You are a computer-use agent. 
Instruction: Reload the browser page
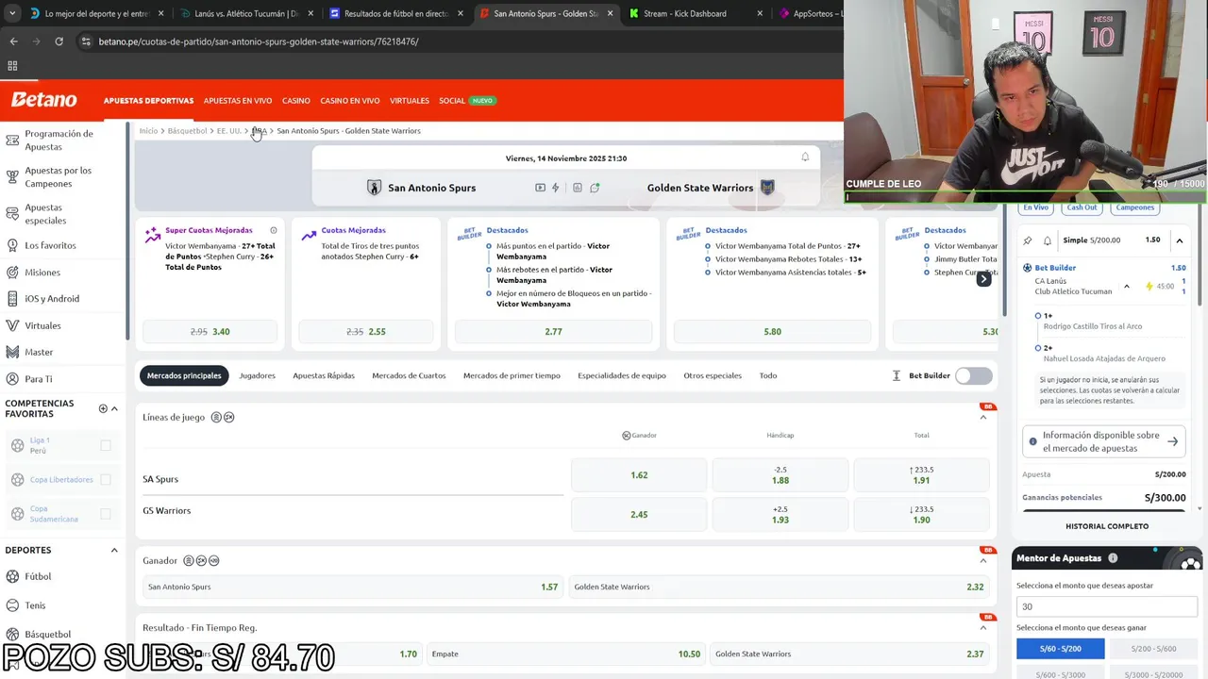coord(59,41)
